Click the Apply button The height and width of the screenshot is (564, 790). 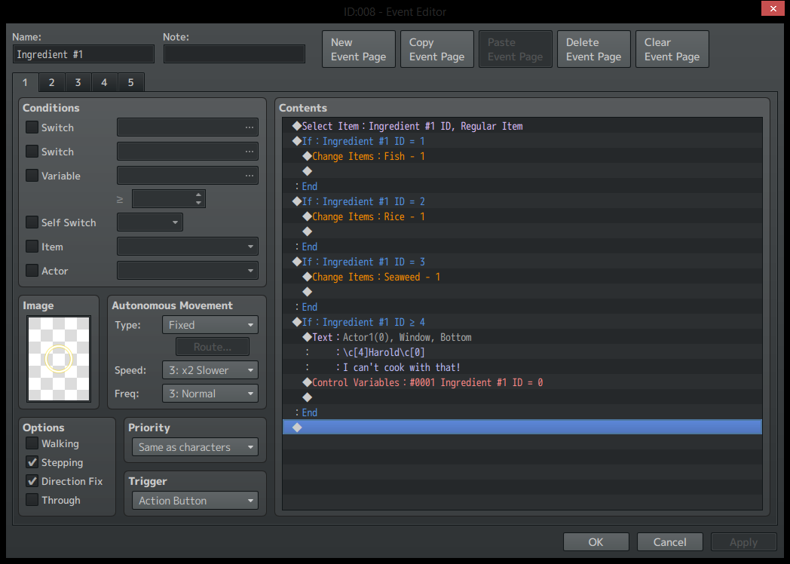pos(744,542)
